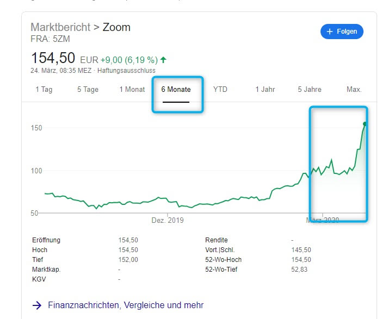Click the Zoom company title
The image size is (382, 319).
pyautogui.click(x=116, y=27)
